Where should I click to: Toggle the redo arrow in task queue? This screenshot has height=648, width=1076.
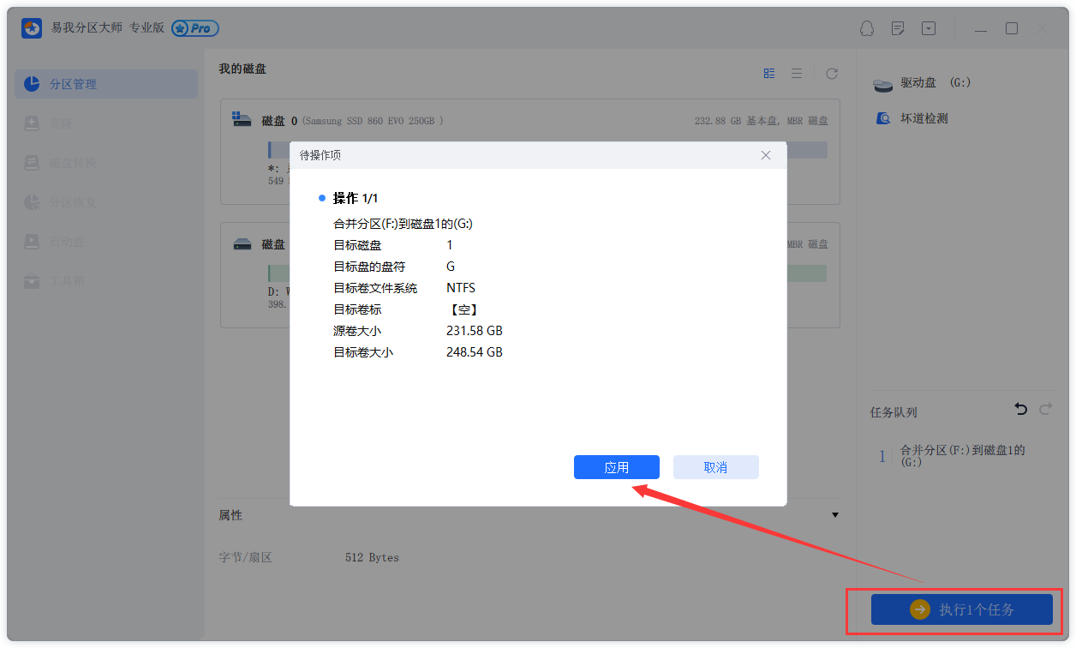click(1045, 409)
